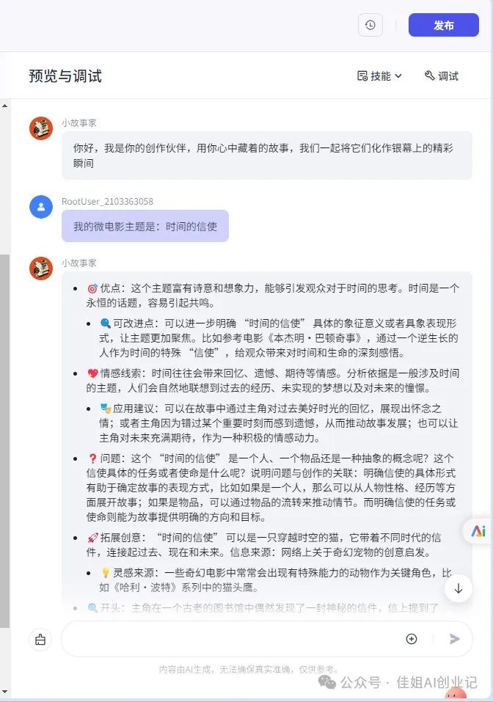Click the 预览与调试 panel heading
Screen dimensions: 493x702
click(x=65, y=76)
